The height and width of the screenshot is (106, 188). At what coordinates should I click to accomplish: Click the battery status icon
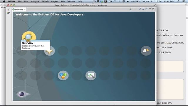coord(138,1)
